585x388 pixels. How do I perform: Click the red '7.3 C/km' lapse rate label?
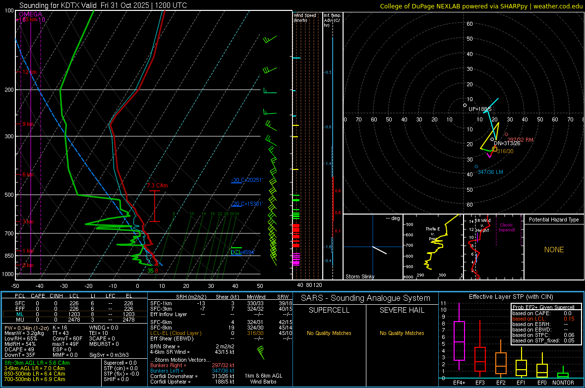(x=158, y=185)
